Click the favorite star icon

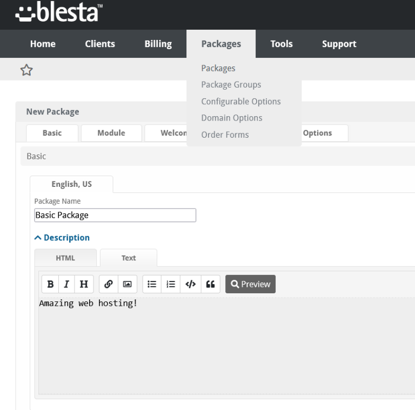pyautogui.click(x=26, y=70)
